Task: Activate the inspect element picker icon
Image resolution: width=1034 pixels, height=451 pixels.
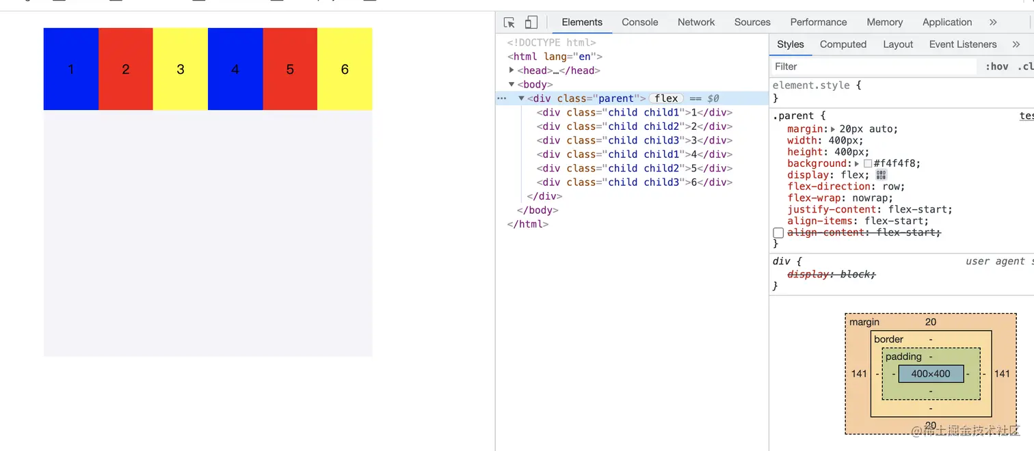Action: 509,23
